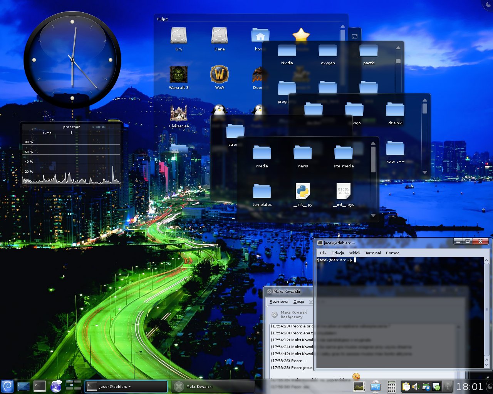Open the Konqueror web browser launcher
Image resolution: width=493 pixels, height=394 pixels.
(x=56, y=386)
